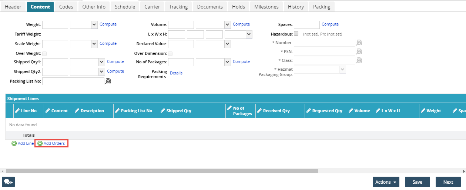Open the Shipped Qty1 unit dropdown
Screen dimensions: 466x190
pyautogui.click(x=87, y=62)
